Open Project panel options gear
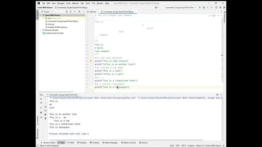 (79, 12)
